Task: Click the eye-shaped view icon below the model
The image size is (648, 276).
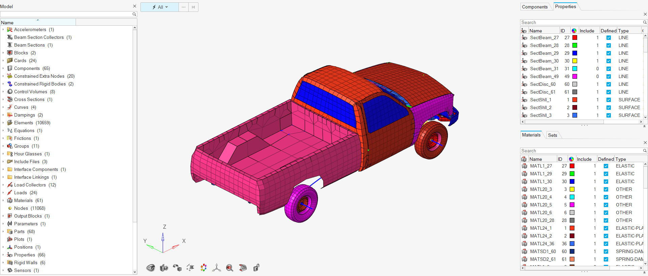Action: [x=151, y=268]
